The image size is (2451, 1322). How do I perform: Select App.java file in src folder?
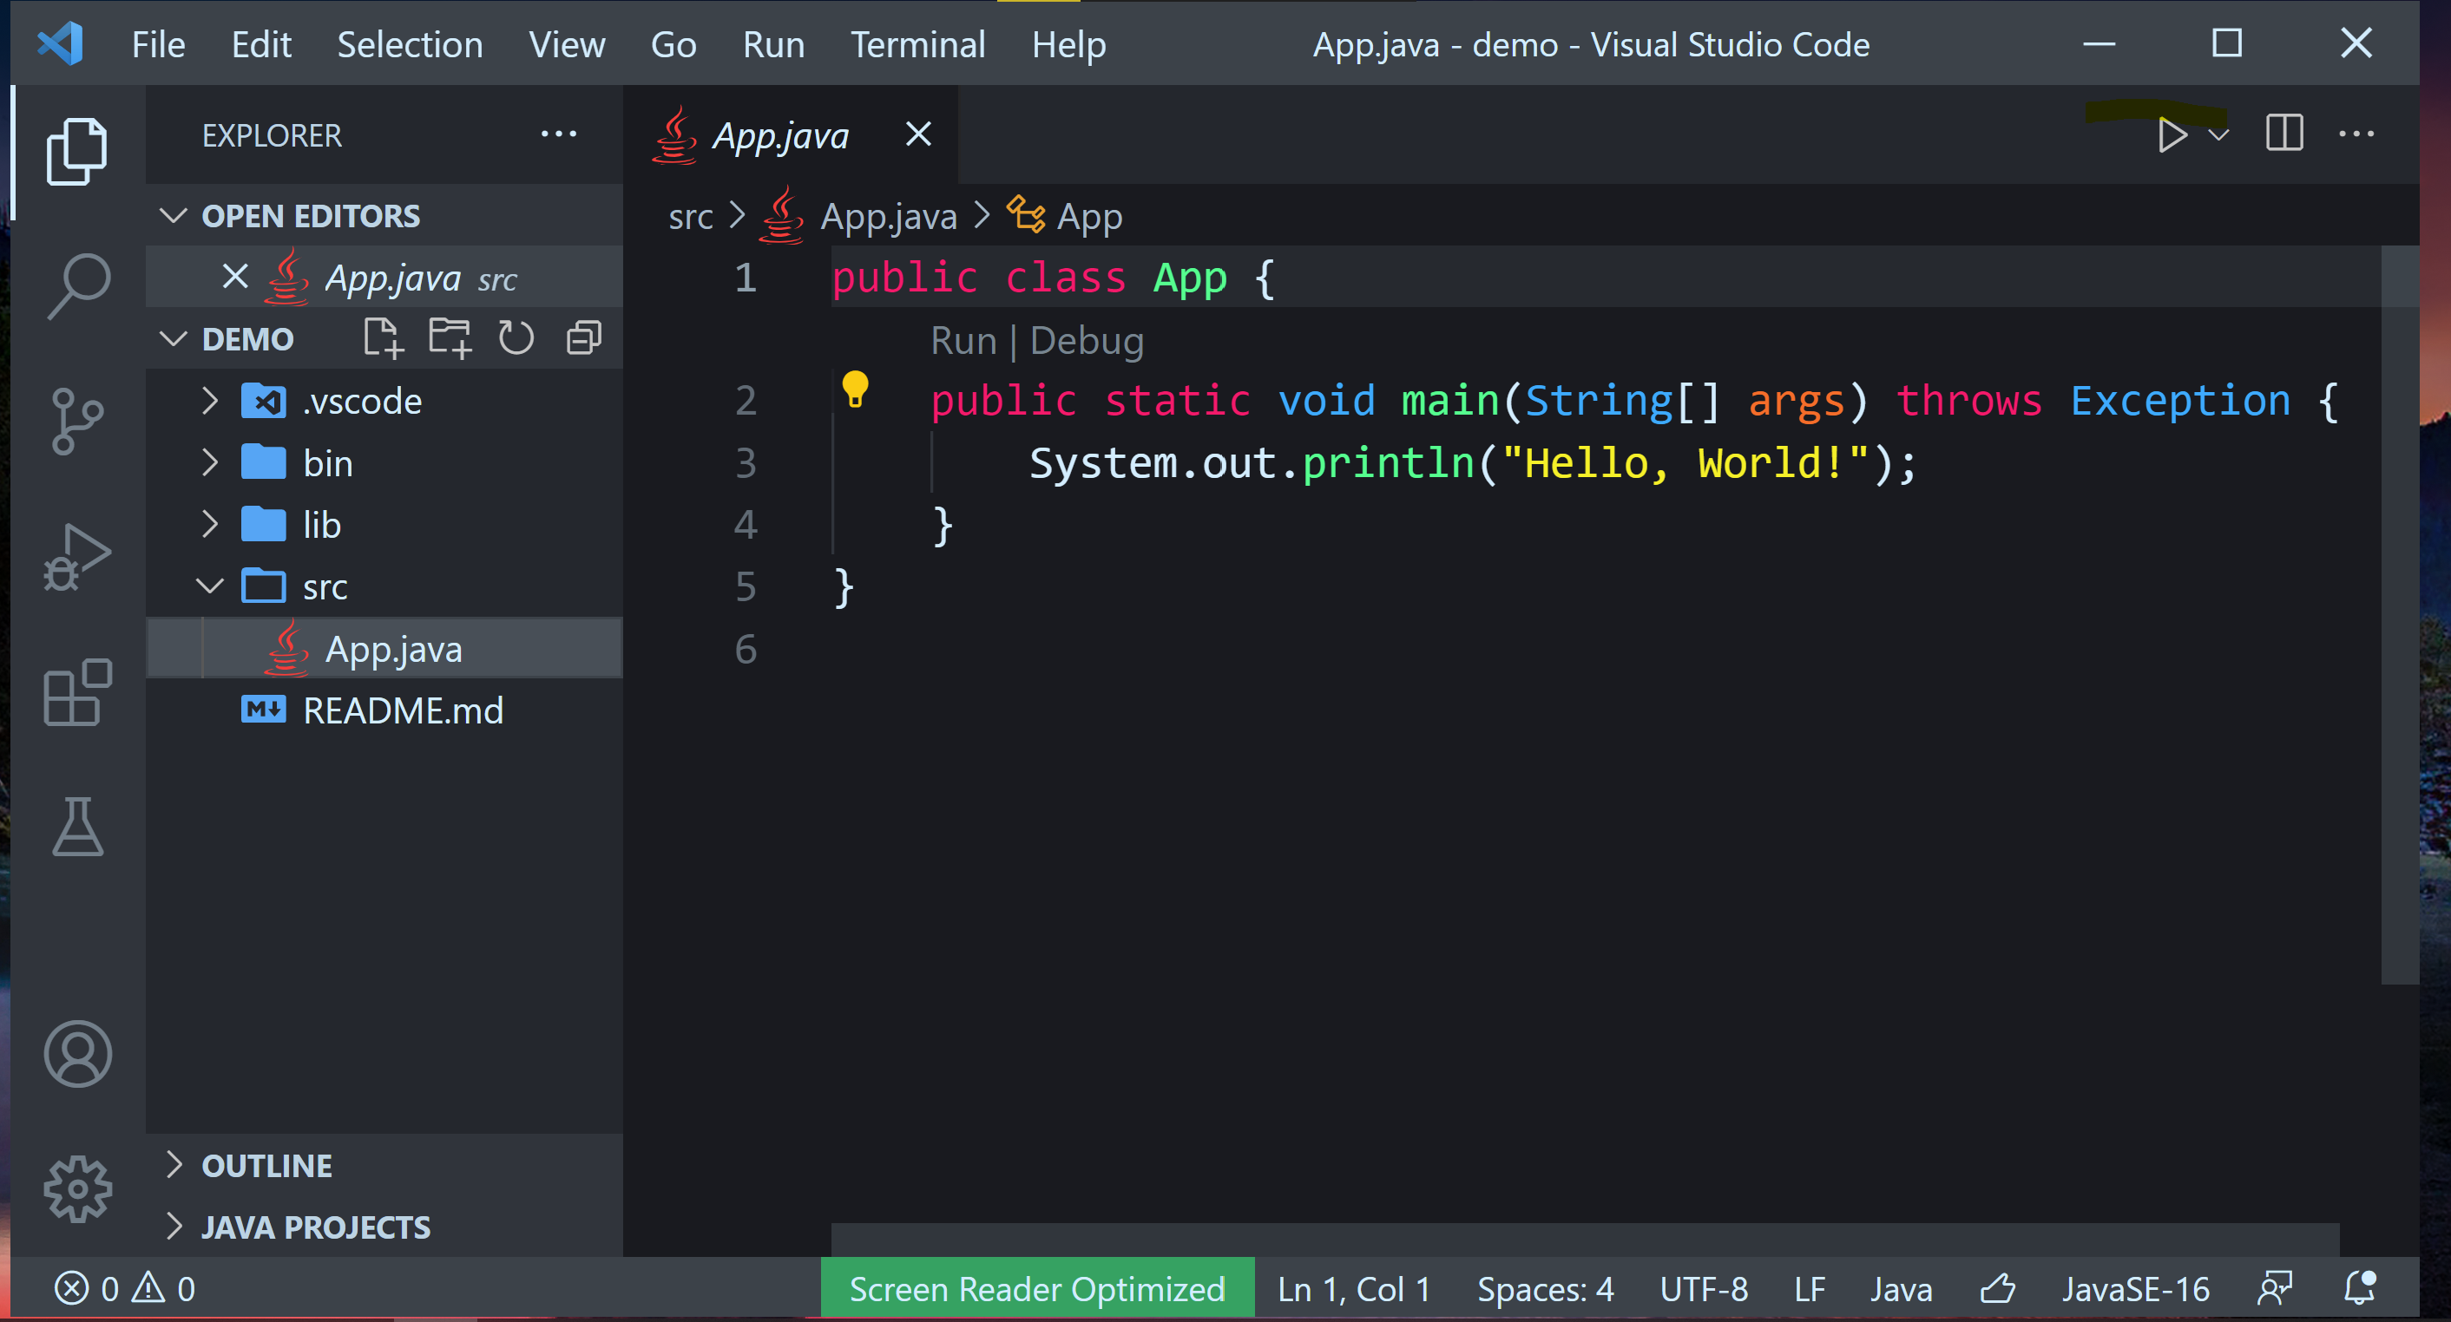[x=396, y=648]
